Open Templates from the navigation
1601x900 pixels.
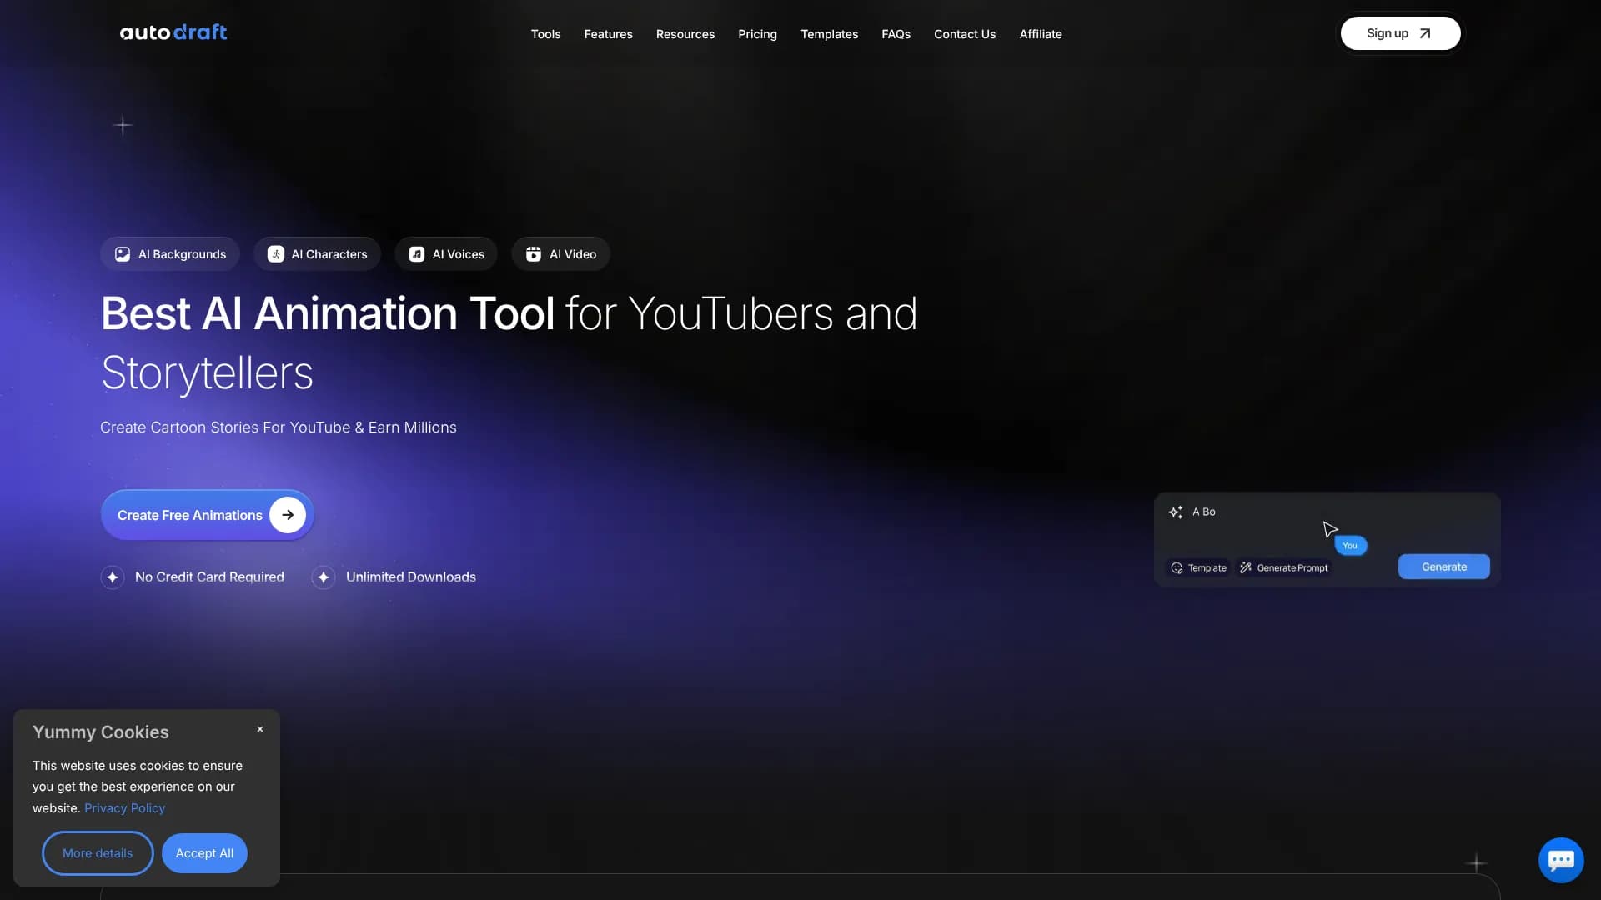coord(829,34)
